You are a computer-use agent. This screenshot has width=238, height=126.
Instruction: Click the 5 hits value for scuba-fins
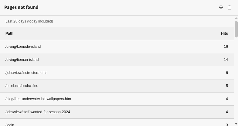tap(227, 86)
